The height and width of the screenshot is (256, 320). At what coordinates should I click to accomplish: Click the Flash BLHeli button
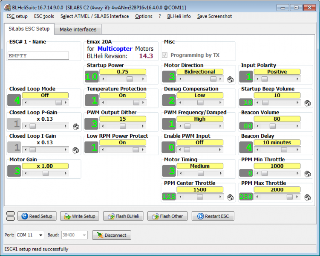(123, 216)
